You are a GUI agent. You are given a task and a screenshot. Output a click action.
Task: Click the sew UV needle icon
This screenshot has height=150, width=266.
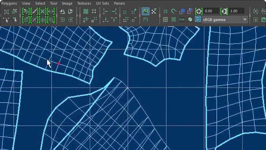coord(34,20)
